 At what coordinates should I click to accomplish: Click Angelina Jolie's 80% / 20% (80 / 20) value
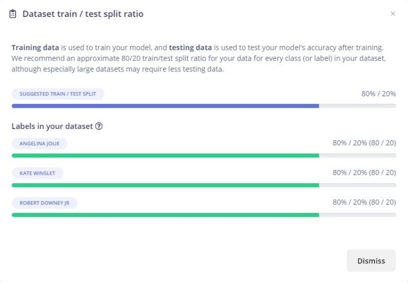[x=364, y=143]
